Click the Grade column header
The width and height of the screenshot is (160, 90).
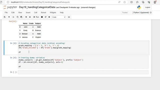click(x=31, y=23)
